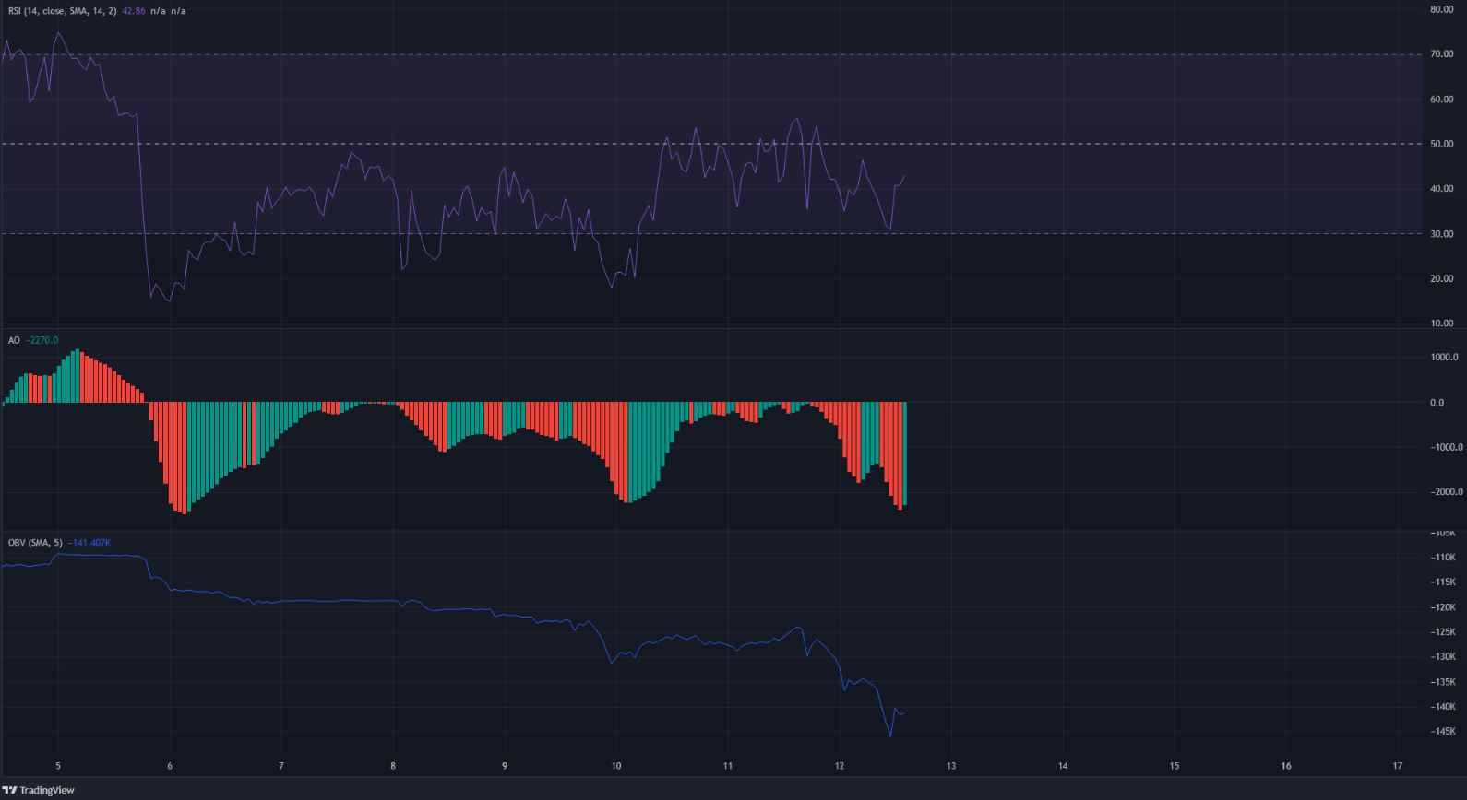
Task: Click the 80.00 label on RSI scale
Action: [x=1441, y=9]
